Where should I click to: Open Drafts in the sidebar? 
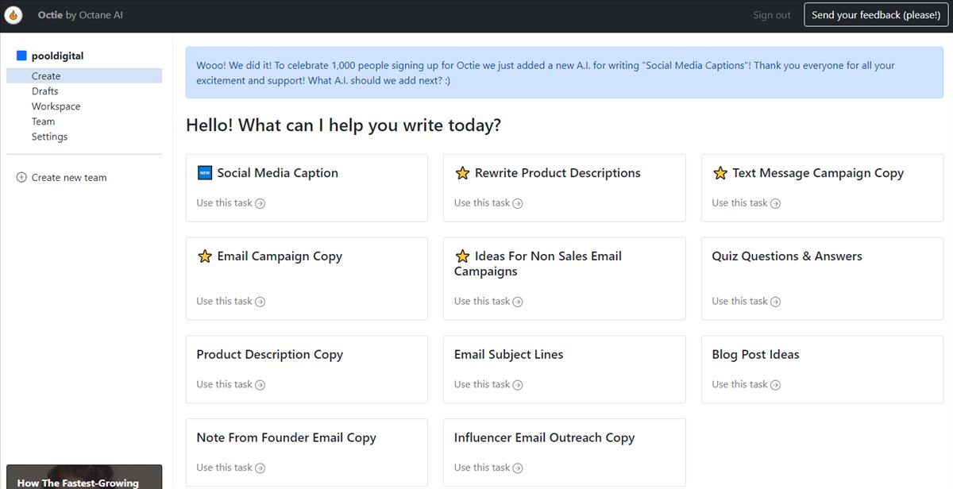pyautogui.click(x=44, y=91)
